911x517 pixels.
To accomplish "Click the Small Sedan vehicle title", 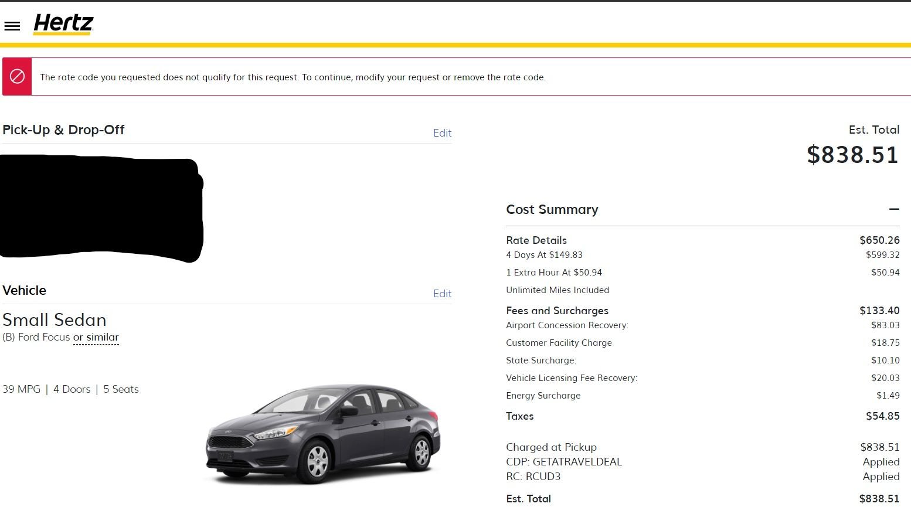I will [x=55, y=320].
